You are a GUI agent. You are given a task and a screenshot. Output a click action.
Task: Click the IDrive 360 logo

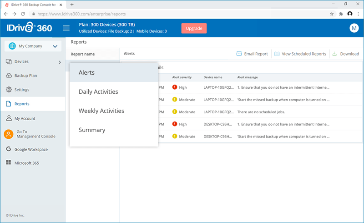29,28
